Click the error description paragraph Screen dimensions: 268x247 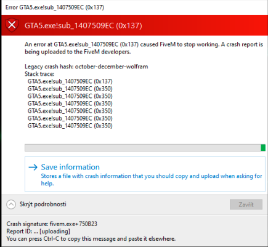[x=144, y=48]
